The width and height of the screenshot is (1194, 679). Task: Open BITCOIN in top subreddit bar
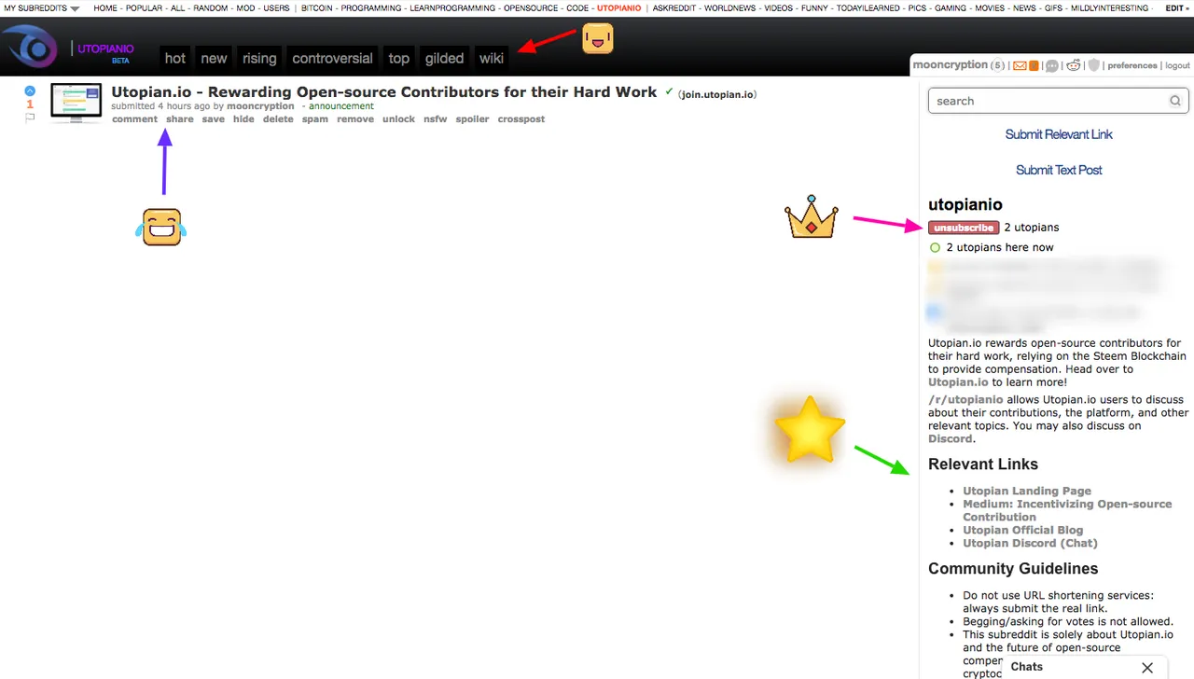[317, 7]
